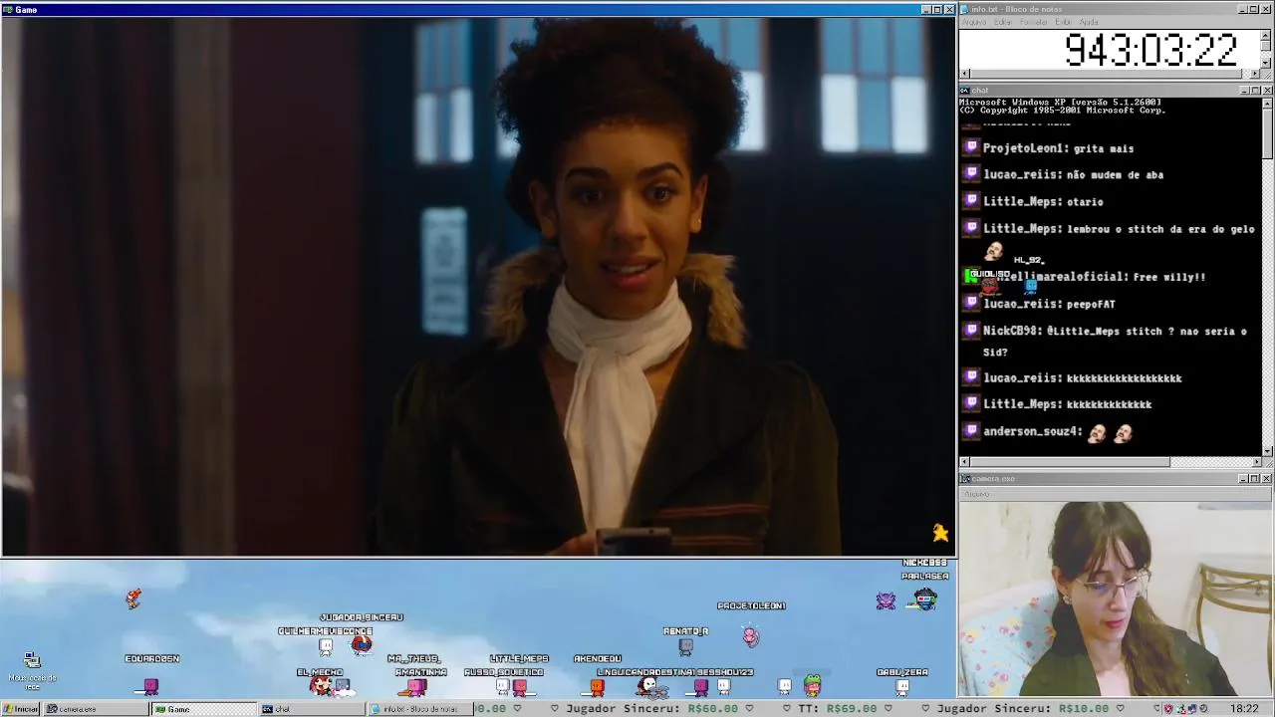Click the webcam feed in camera.exe
1275x717 pixels.
[1116, 598]
